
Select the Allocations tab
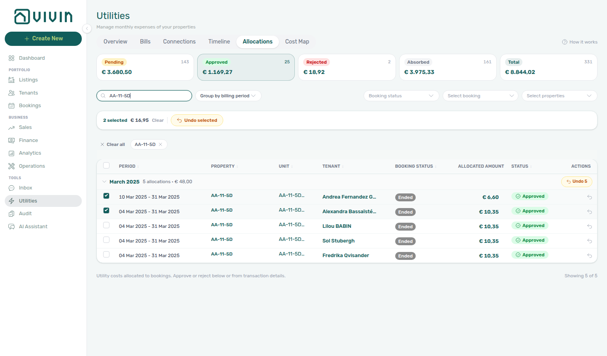tap(258, 42)
